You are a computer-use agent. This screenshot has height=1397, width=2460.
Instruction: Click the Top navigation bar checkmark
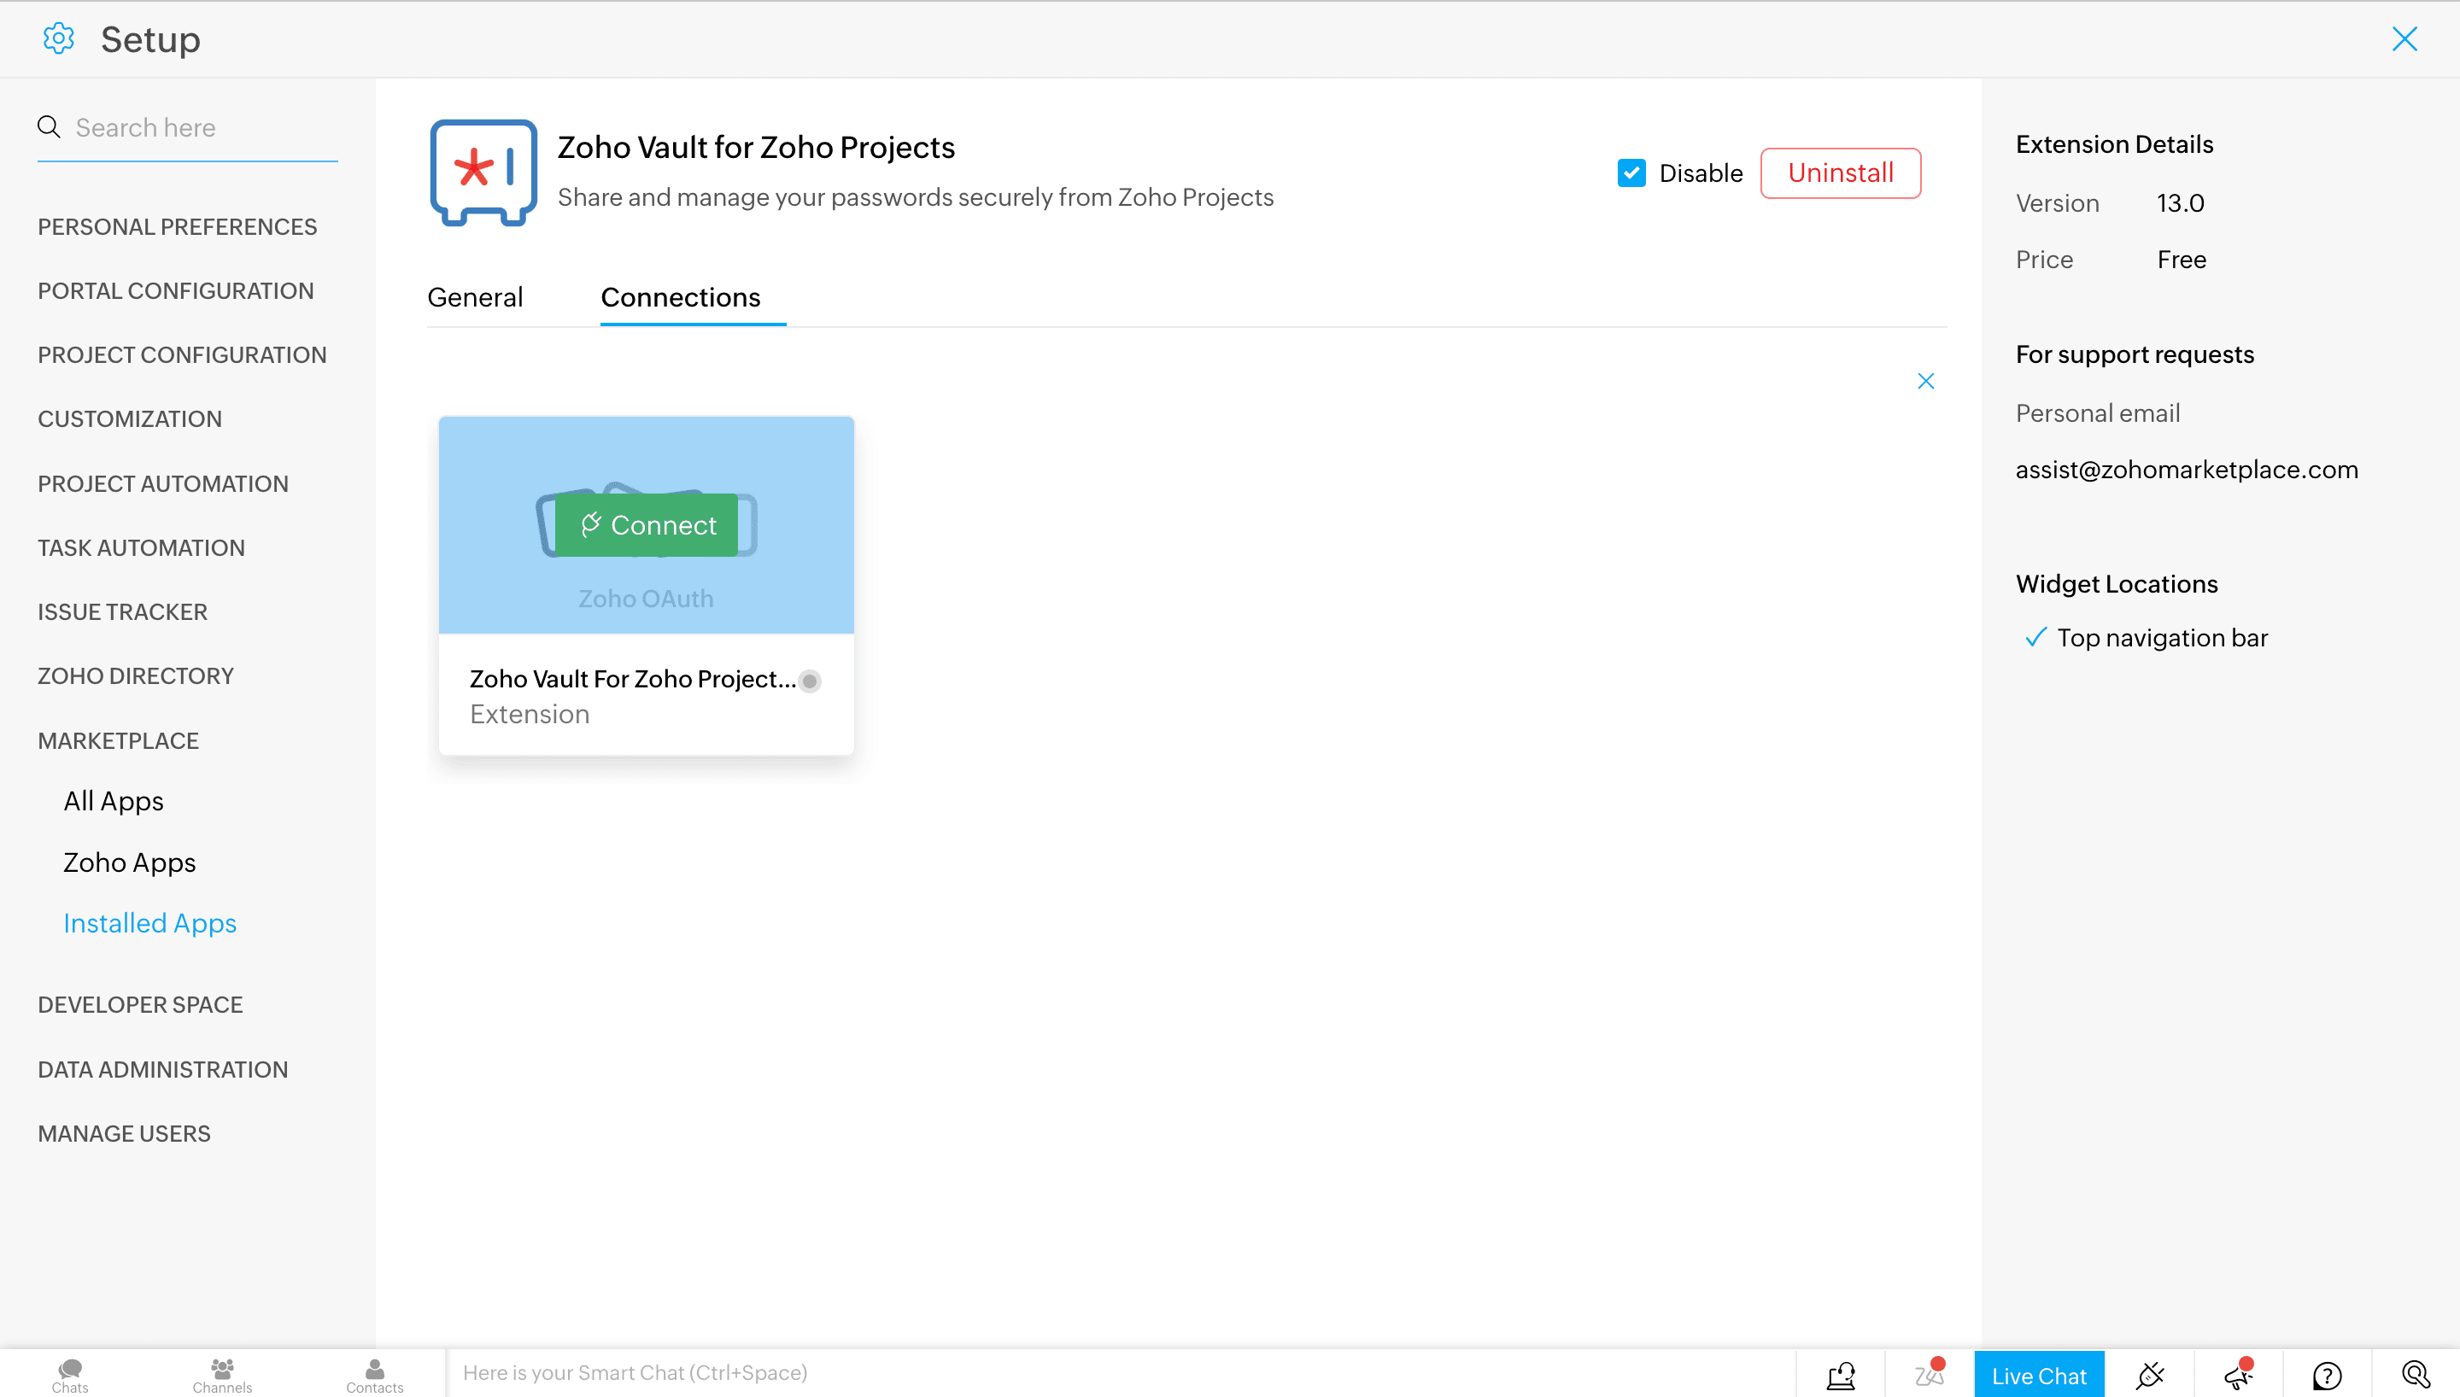point(2035,638)
